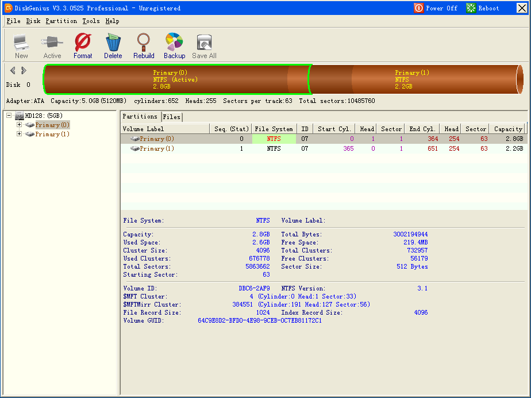Click the Format toolbar icon
This screenshot has height=398, width=531.
83,42
